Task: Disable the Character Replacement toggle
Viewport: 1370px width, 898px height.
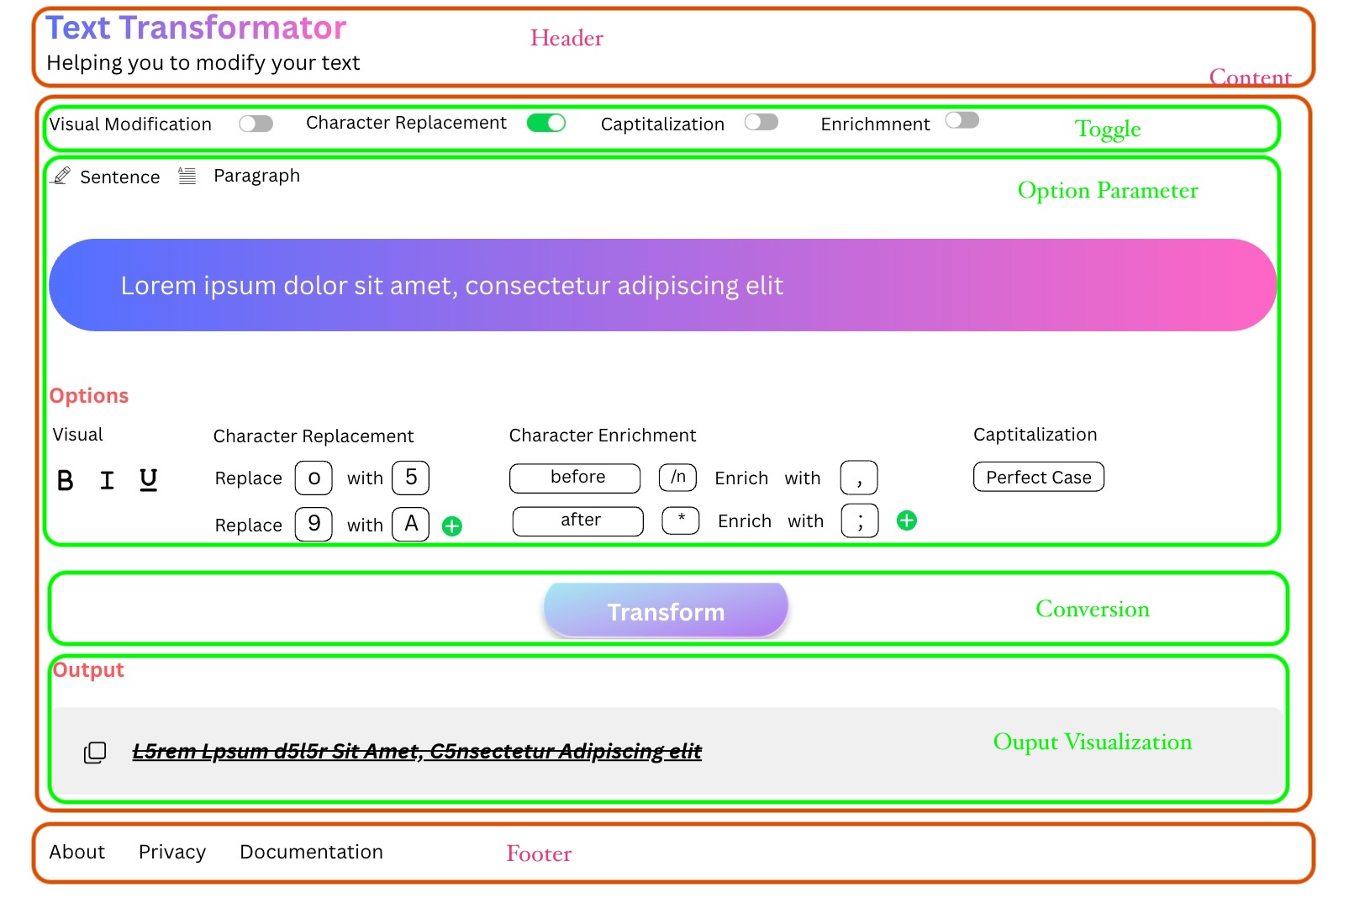Action: pos(545,124)
